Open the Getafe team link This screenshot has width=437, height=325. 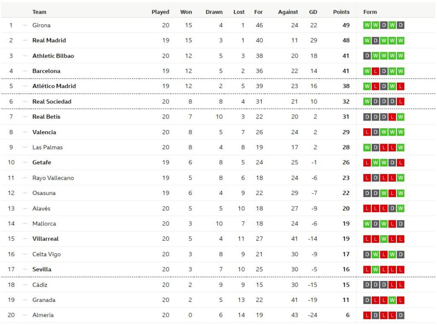pos(41,162)
